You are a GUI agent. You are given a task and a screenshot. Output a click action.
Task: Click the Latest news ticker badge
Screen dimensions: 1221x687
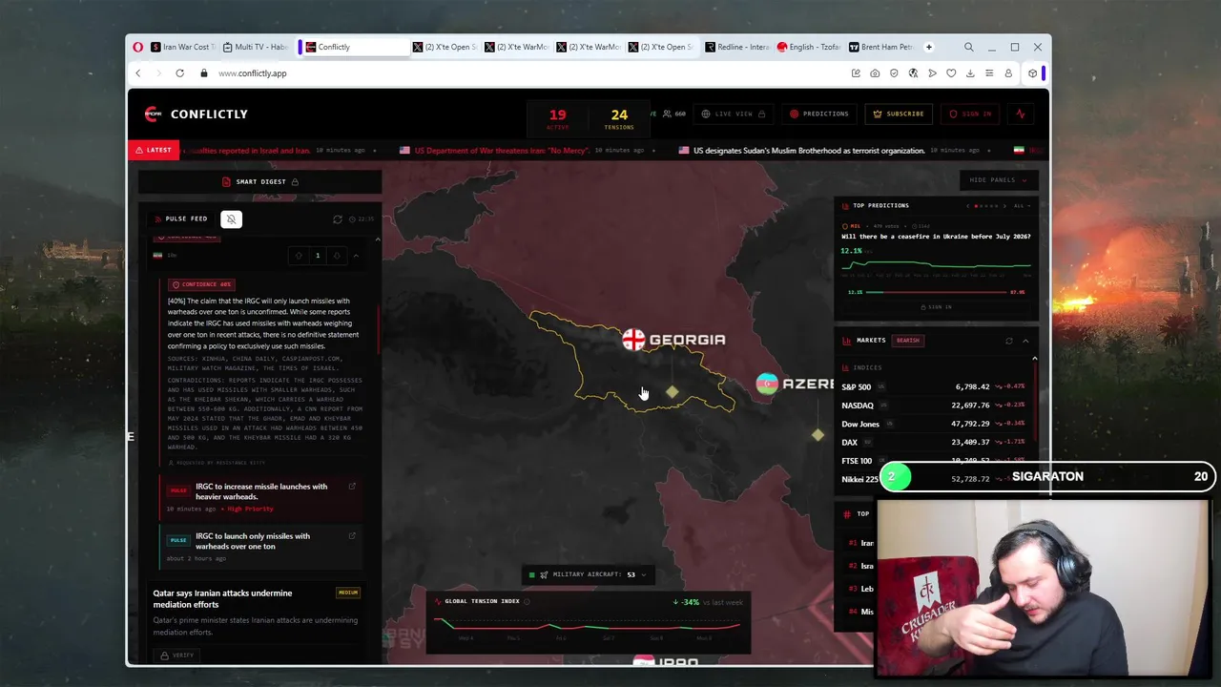[154, 151]
